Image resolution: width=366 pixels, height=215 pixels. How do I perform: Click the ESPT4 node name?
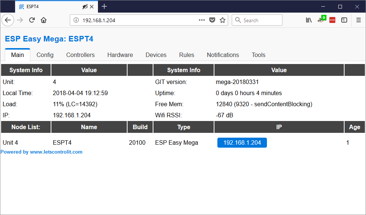(62, 142)
